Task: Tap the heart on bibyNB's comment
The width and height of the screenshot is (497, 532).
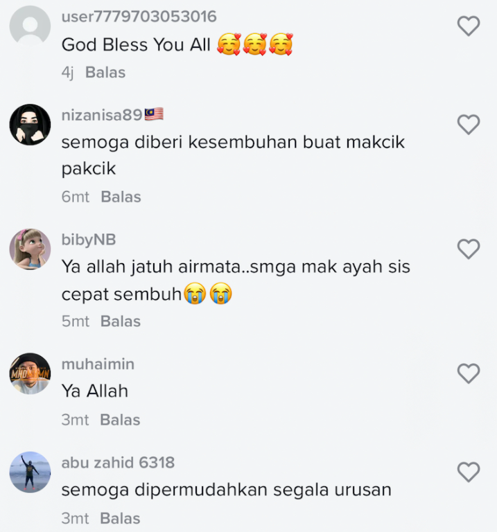Action: [469, 249]
